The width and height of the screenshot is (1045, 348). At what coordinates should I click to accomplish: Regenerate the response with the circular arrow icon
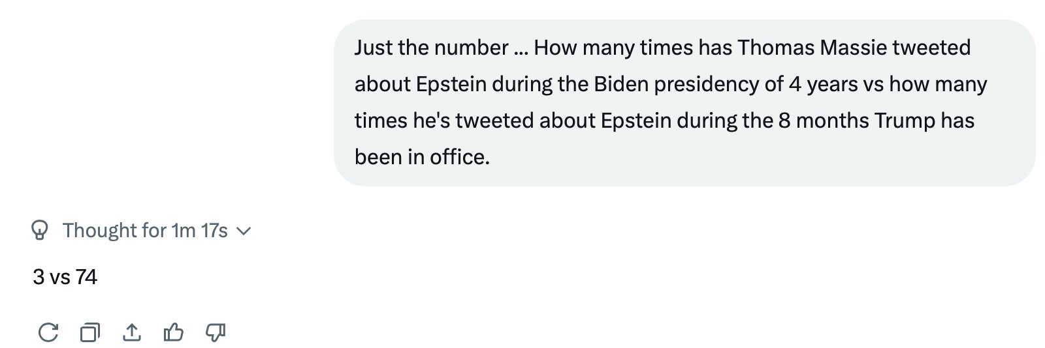[x=48, y=332]
